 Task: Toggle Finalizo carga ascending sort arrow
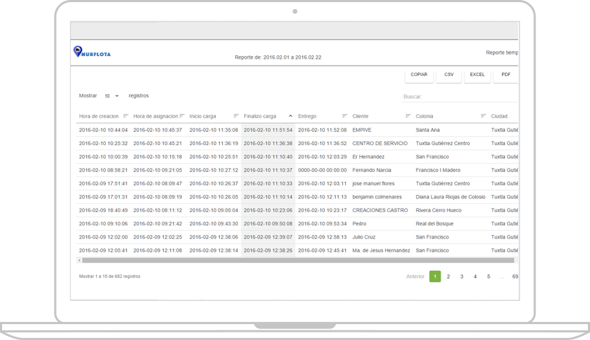(x=291, y=116)
